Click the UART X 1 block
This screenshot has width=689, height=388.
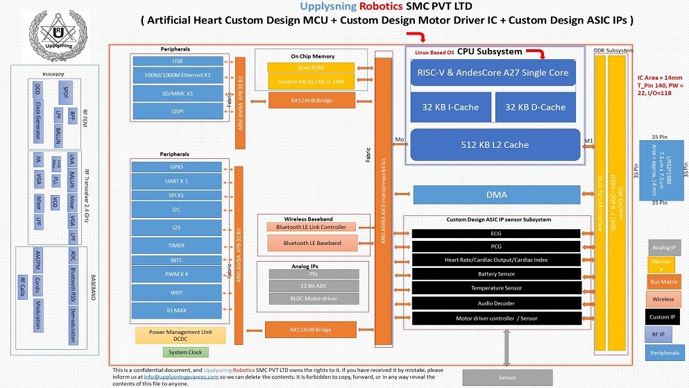[x=177, y=181]
